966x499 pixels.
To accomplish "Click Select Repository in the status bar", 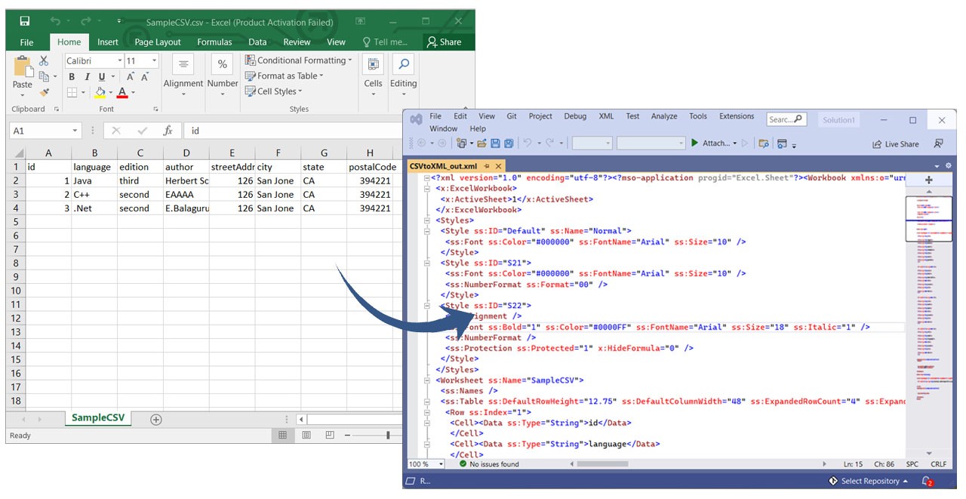I will 868,481.
